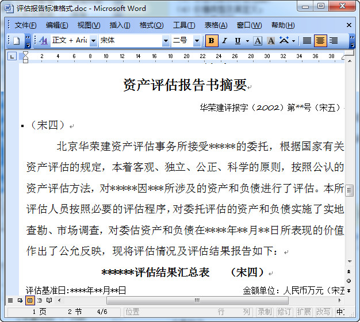Open 格式(O) menu
This screenshot has width=360, height=322.
coord(151,25)
